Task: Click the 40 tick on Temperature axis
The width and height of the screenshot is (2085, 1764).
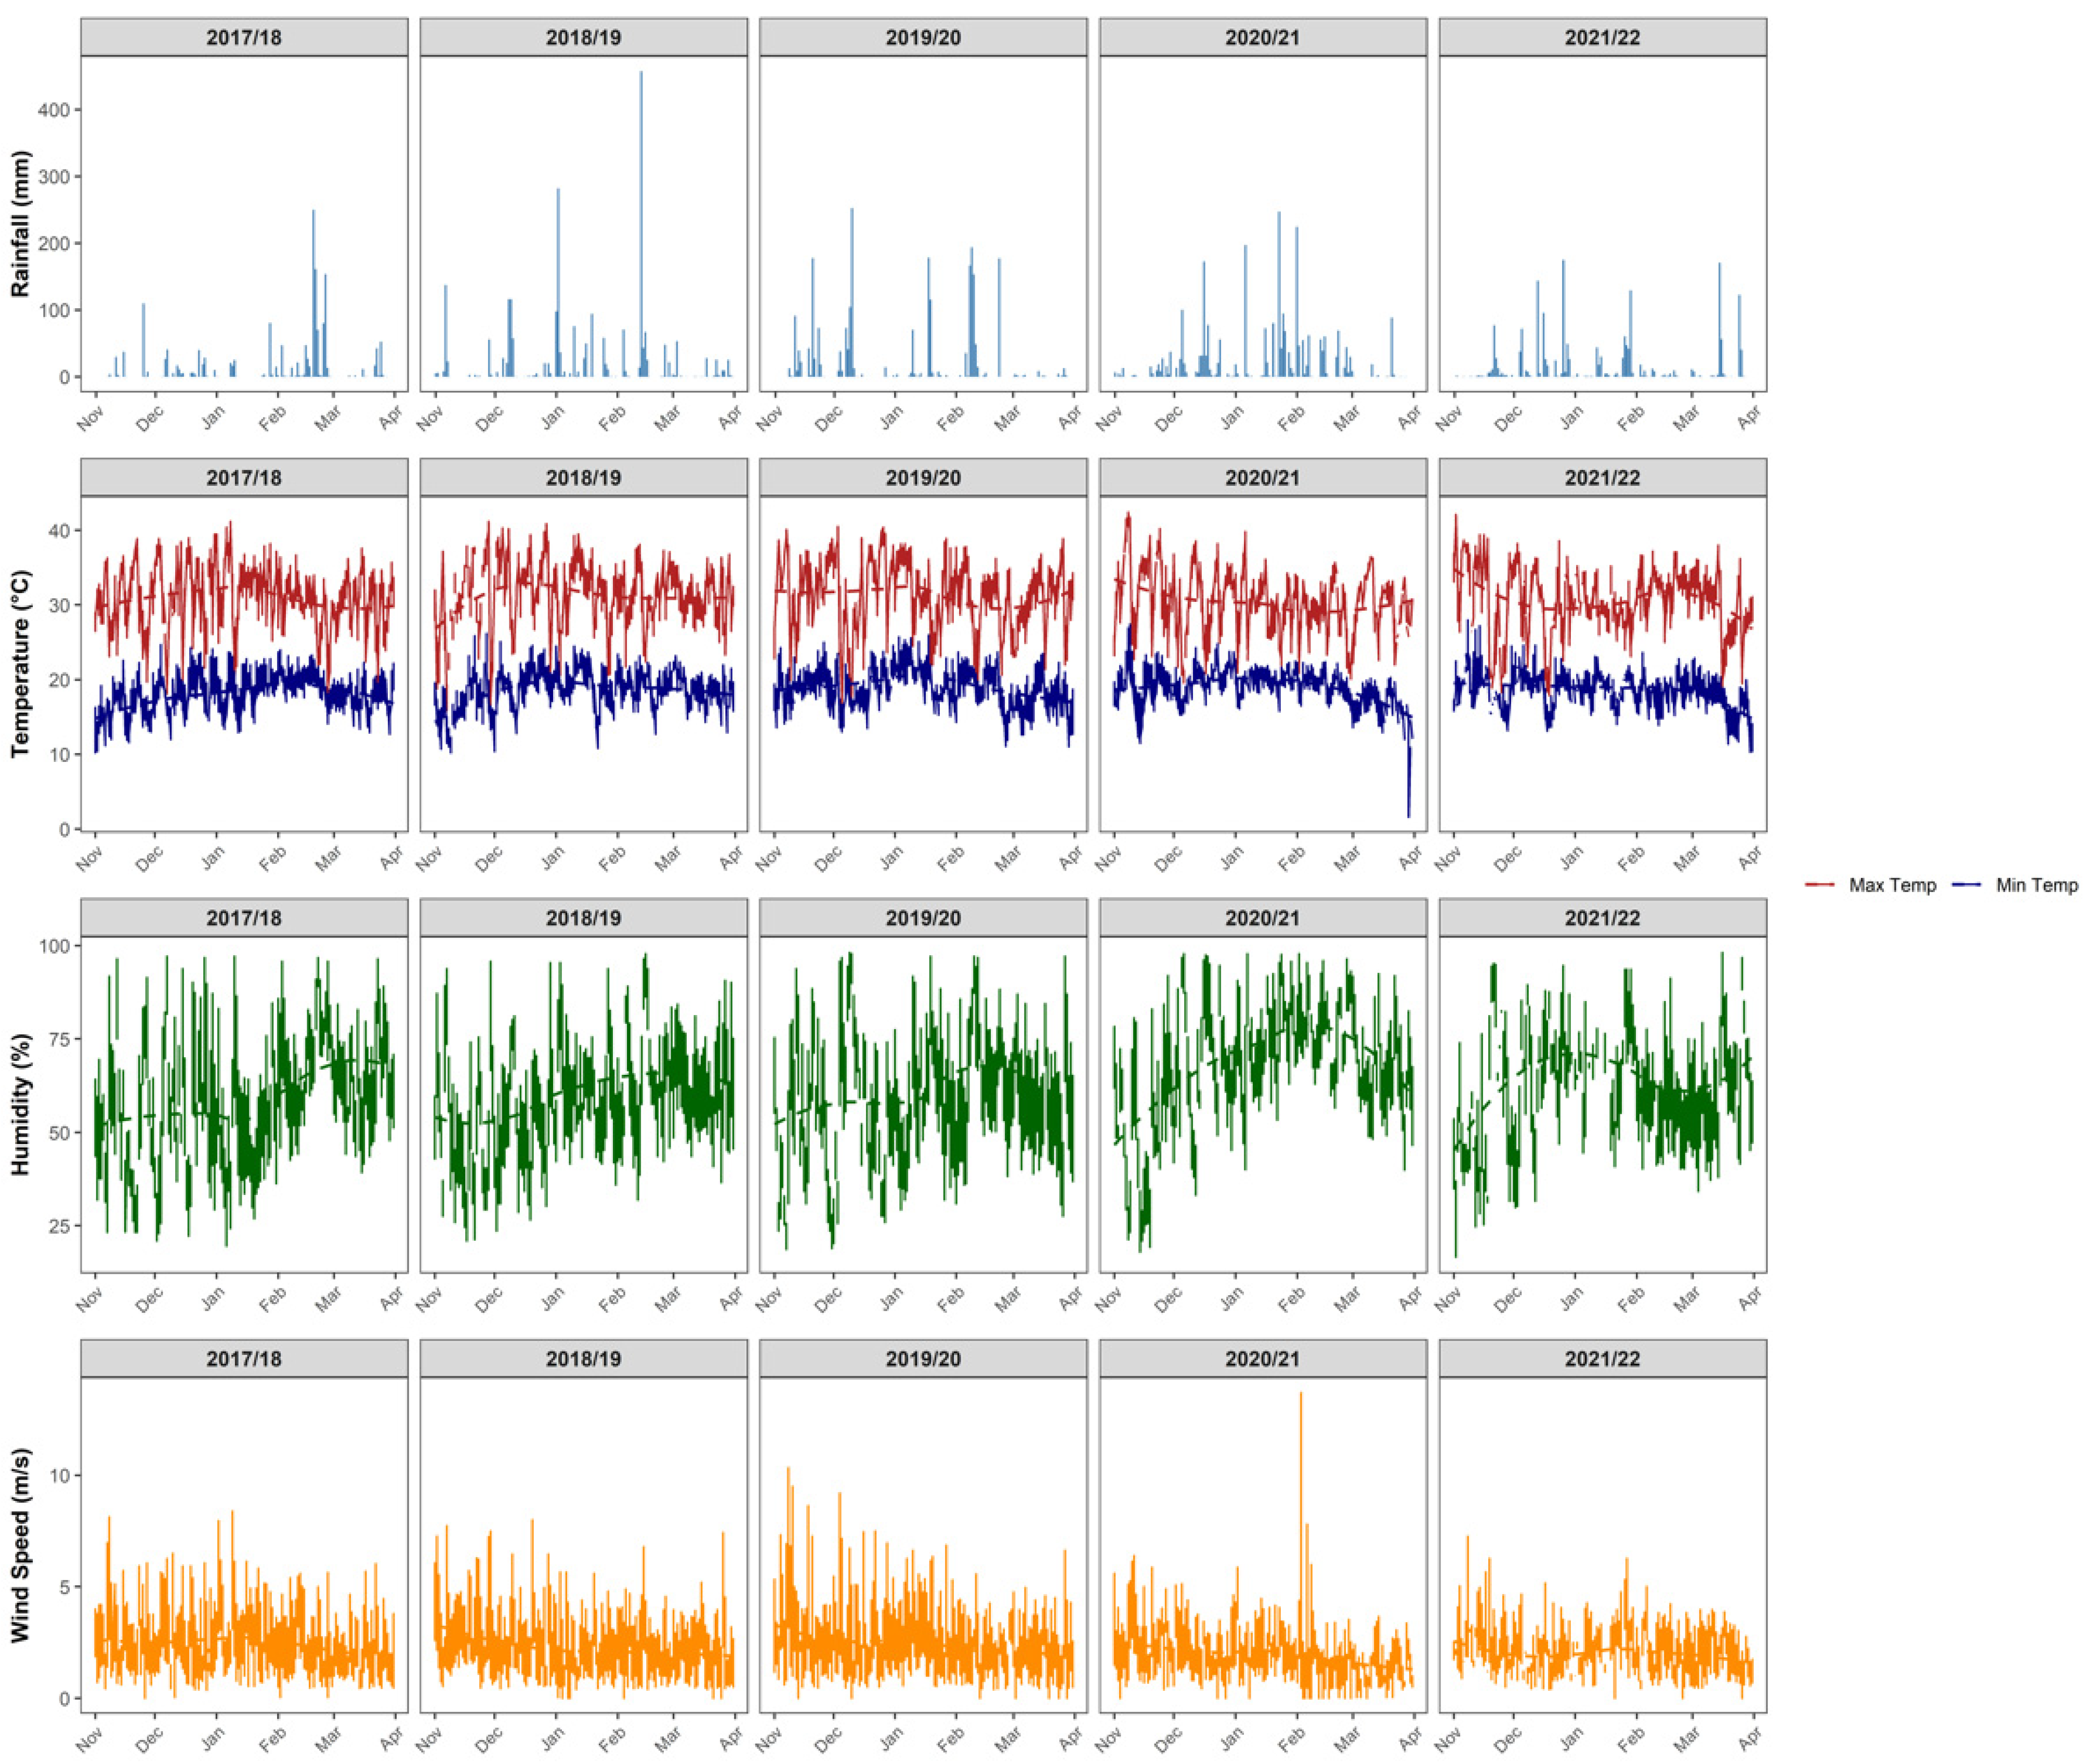Action: tap(60, 530)
